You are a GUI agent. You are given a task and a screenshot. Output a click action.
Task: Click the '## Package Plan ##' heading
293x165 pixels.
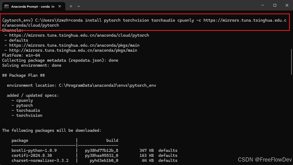pos(23,75)
